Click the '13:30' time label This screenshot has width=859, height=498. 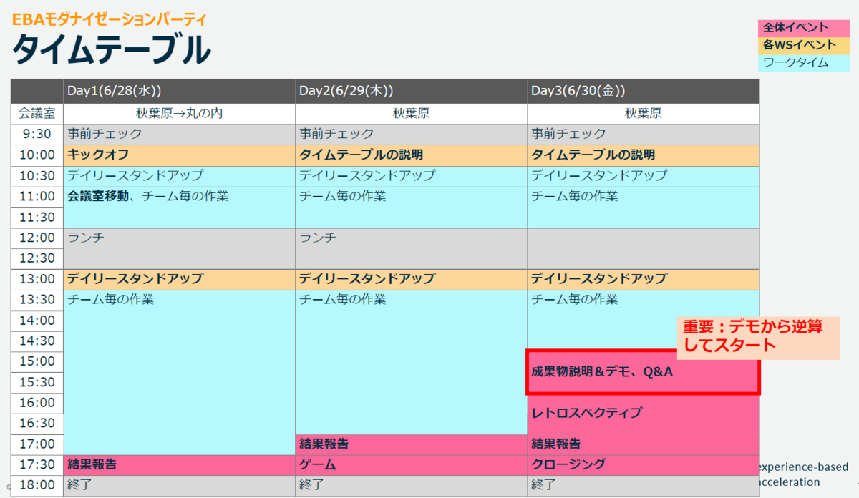point(37,300)
